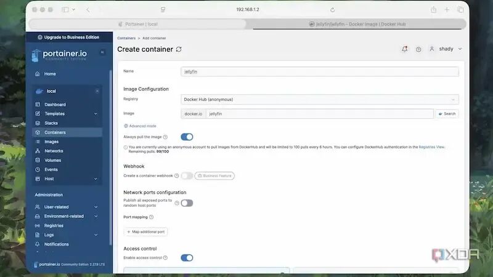Expand the Host submenu

pyautogui.click(x=96, y=179)
